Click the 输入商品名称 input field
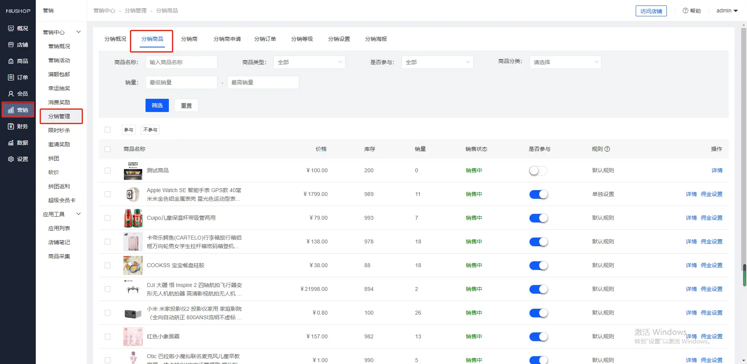This screenshot has height=364, width=747. (181, 62)
